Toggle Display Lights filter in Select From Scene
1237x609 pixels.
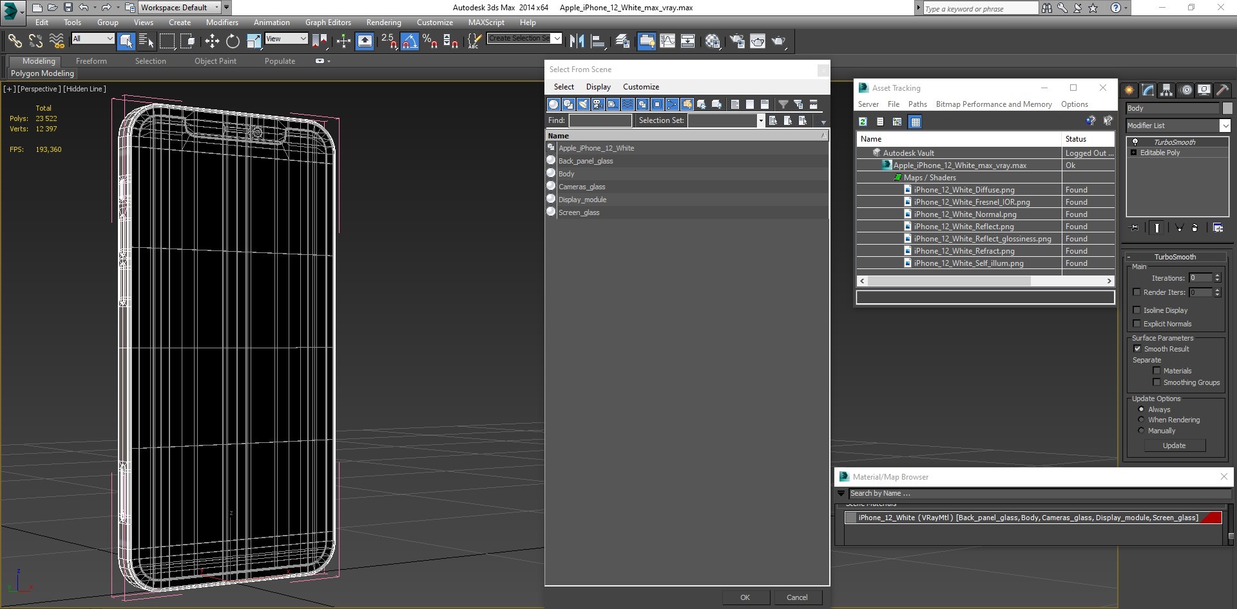tap(583, 104)
